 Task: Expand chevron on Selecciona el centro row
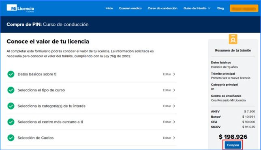174,122
